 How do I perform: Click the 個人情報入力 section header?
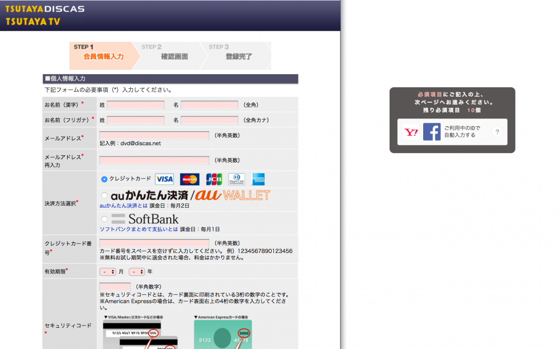[170, 79]
